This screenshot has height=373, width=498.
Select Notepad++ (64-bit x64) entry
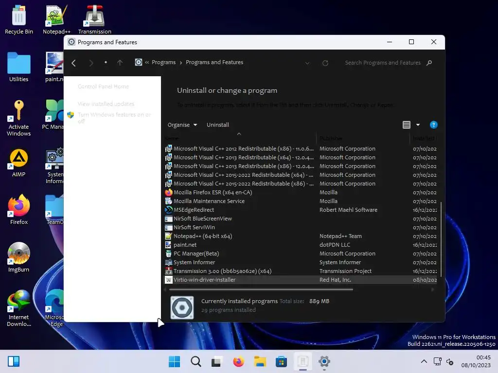[301, 236]
